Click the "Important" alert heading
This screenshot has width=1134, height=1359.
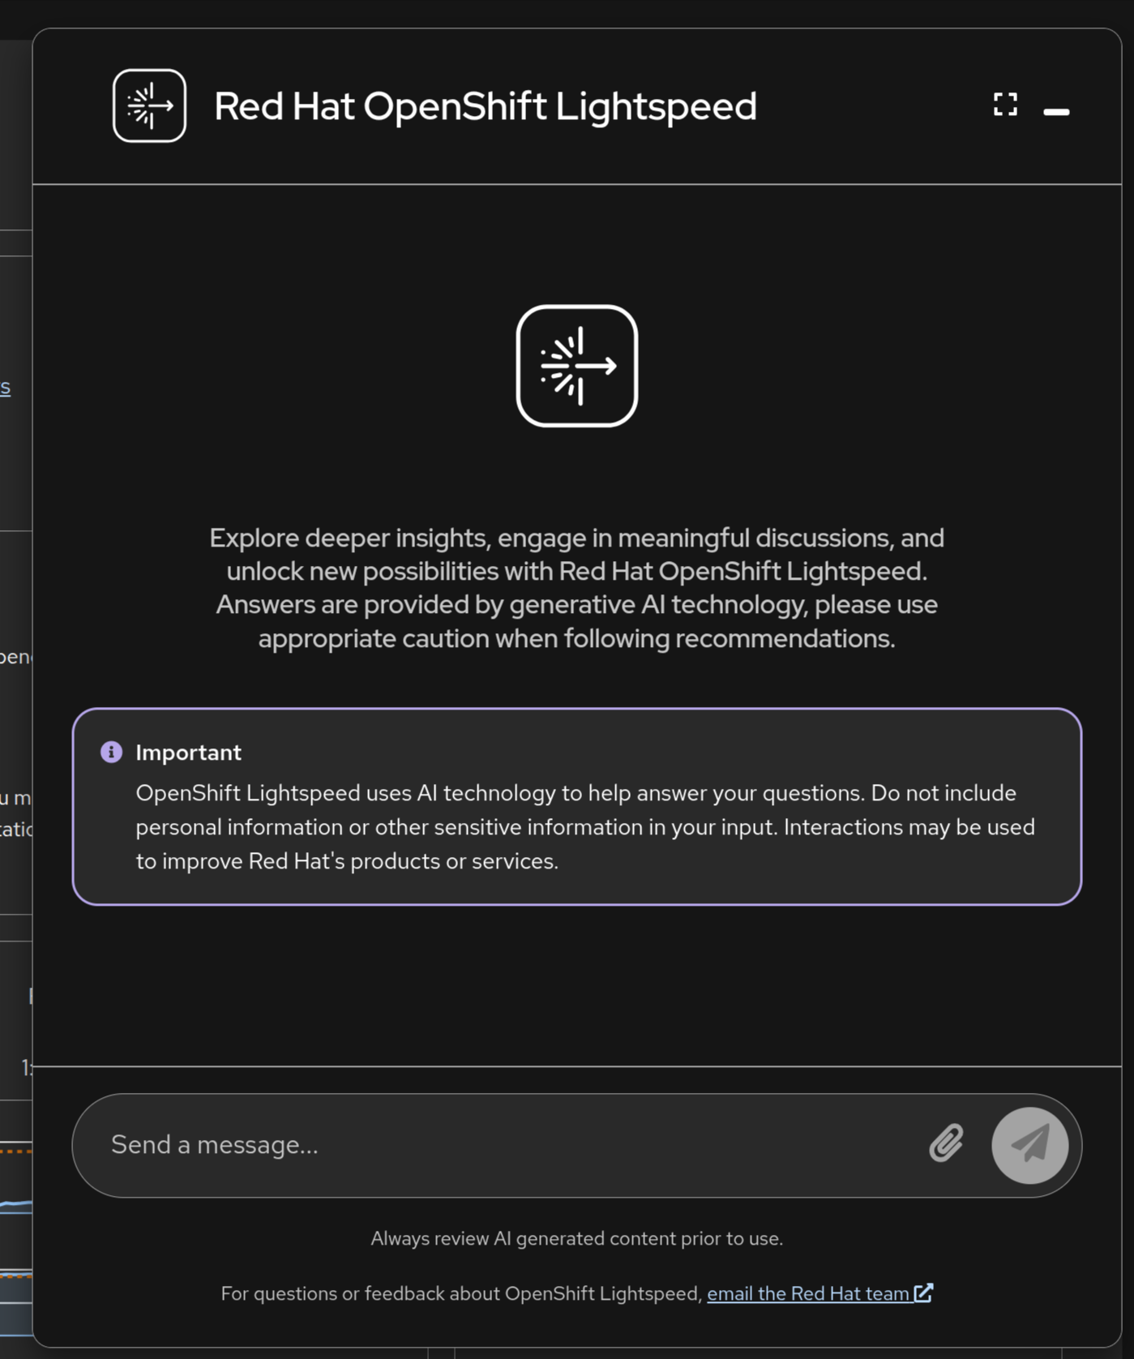click(188, 752)
